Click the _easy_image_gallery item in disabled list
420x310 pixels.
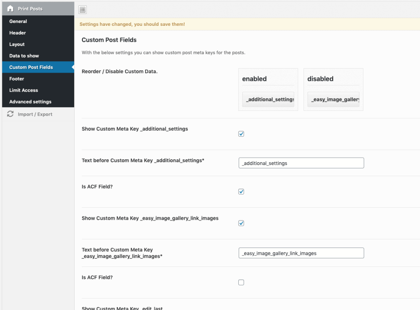point(333,99)
